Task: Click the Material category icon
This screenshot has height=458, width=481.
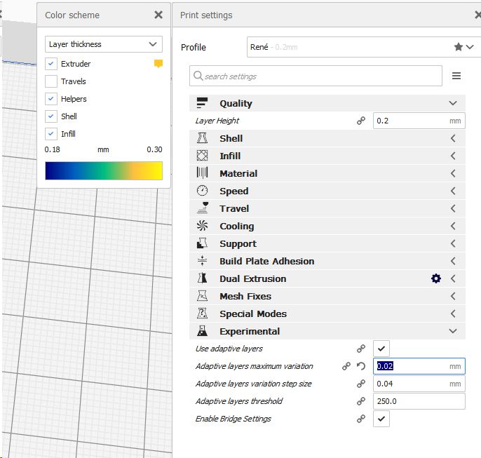Action: [202, 173]
